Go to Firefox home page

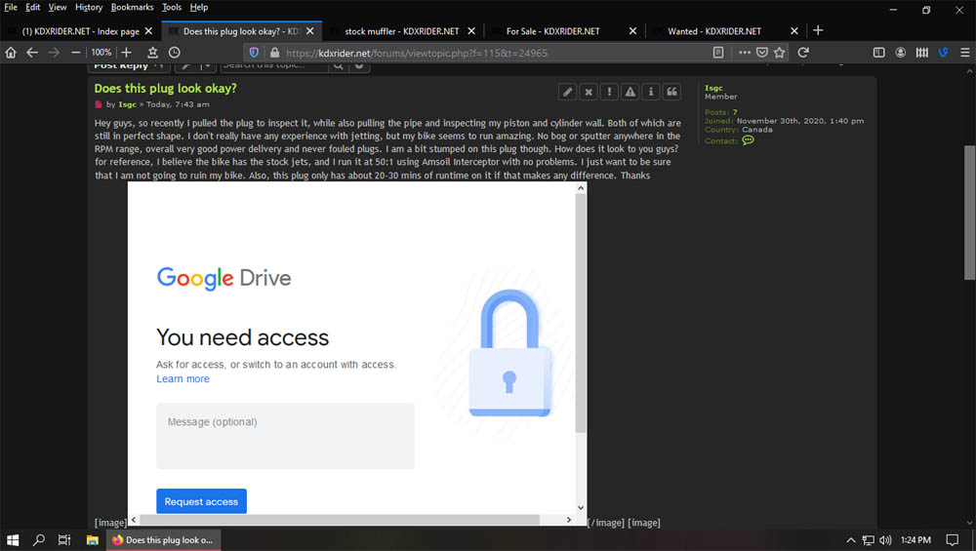click(11, 53)
